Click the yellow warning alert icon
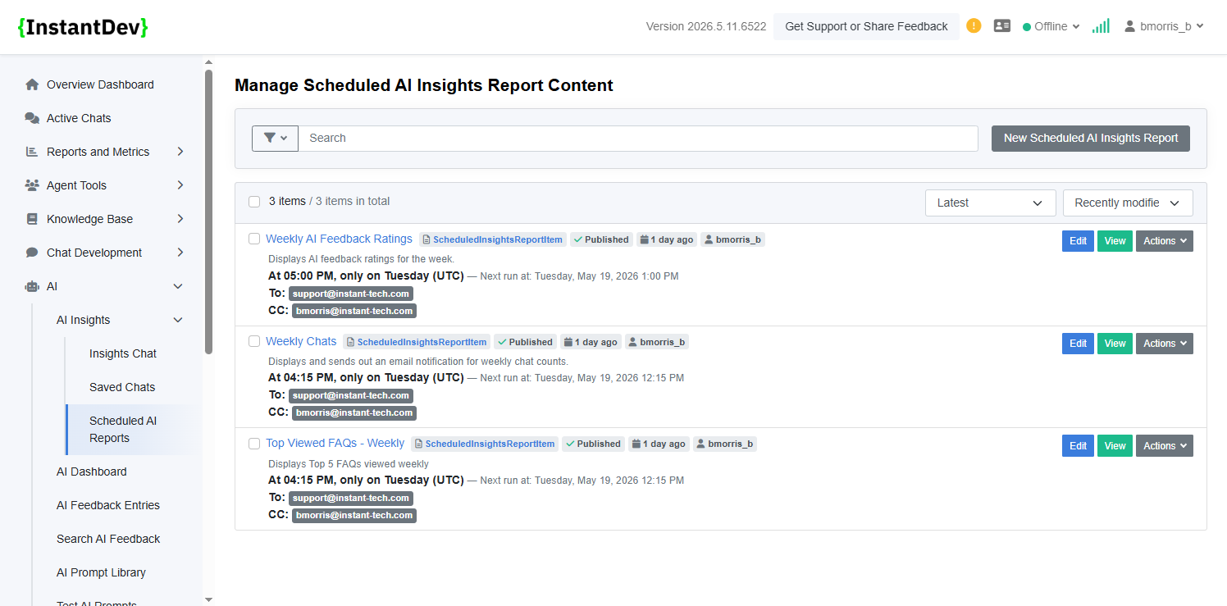This screenshot has height=606, width=1227. (x=974, y=25)
